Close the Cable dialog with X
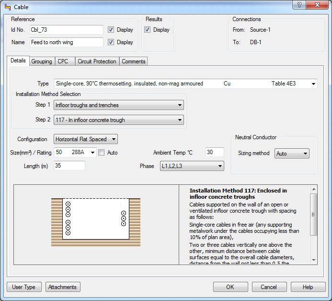 pyautogui.click(x=317, y=5)
